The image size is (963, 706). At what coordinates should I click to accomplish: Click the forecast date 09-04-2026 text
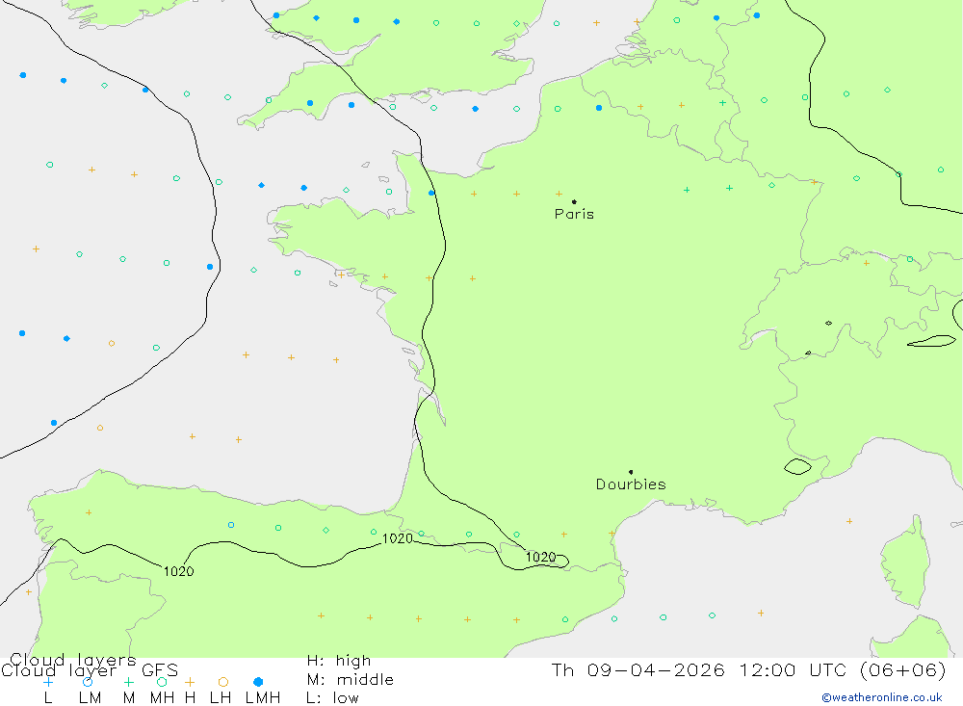tap(656, 669)
